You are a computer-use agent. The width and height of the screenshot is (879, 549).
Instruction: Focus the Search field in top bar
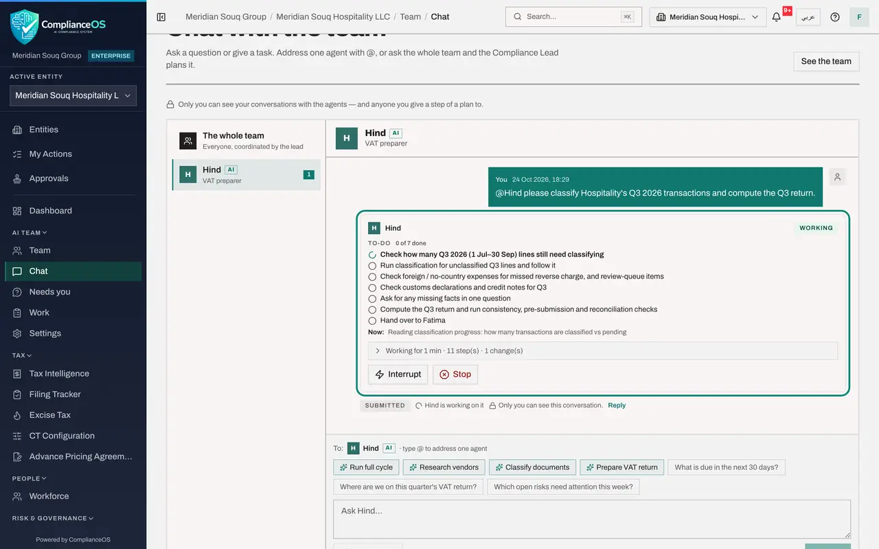(573, 16)
